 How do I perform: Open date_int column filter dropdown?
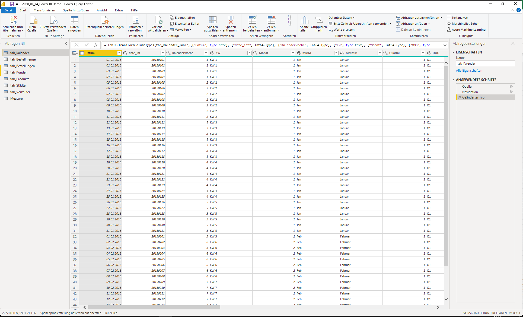click(x=162, y=53)
